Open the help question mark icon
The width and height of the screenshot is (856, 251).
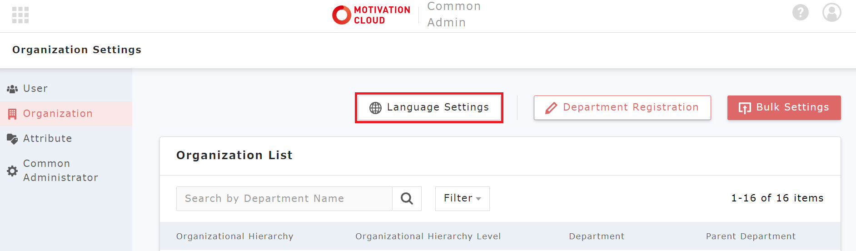(800, 12)
